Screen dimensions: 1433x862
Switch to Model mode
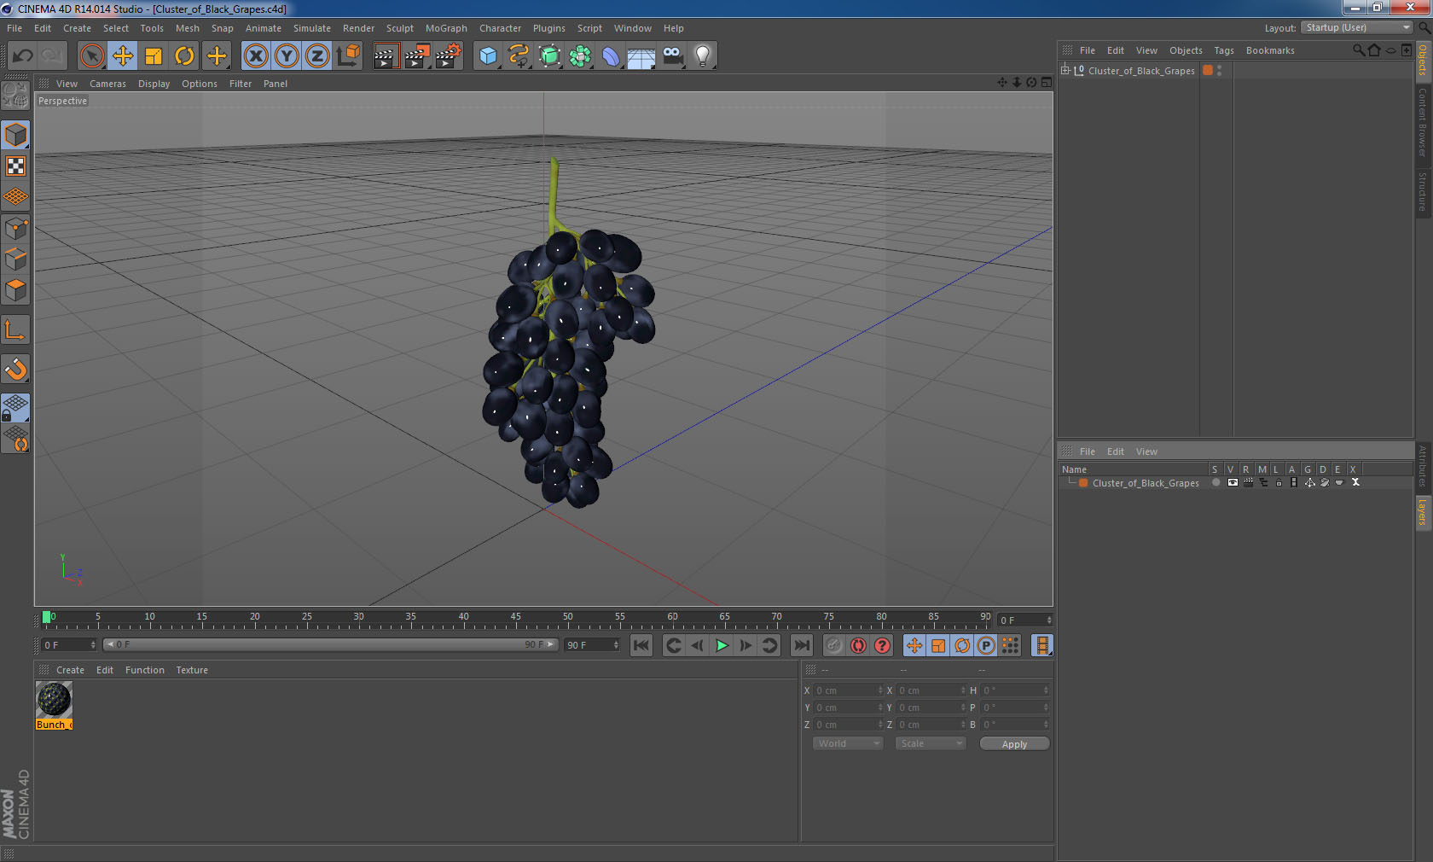tap(15, 135)
